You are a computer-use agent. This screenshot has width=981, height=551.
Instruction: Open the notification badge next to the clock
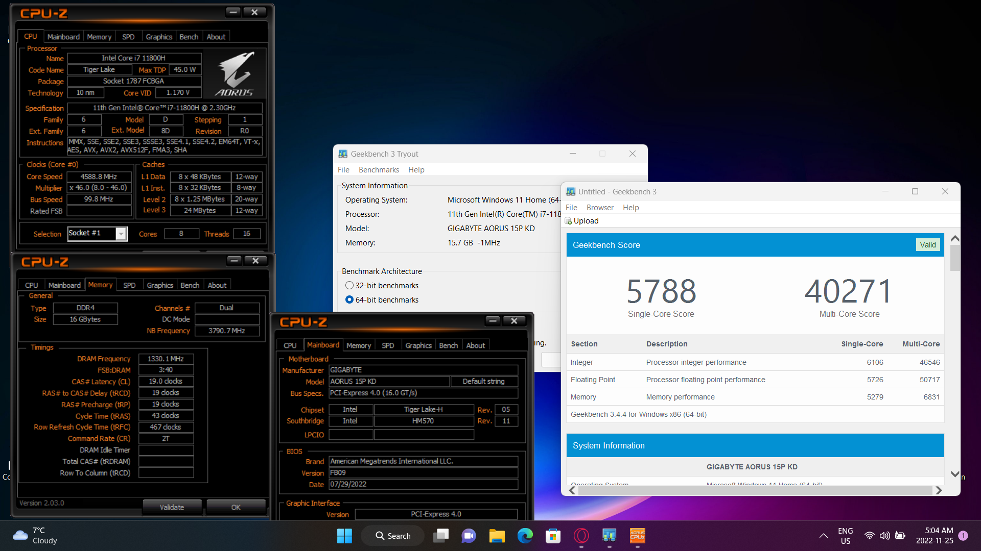[963, 536]
